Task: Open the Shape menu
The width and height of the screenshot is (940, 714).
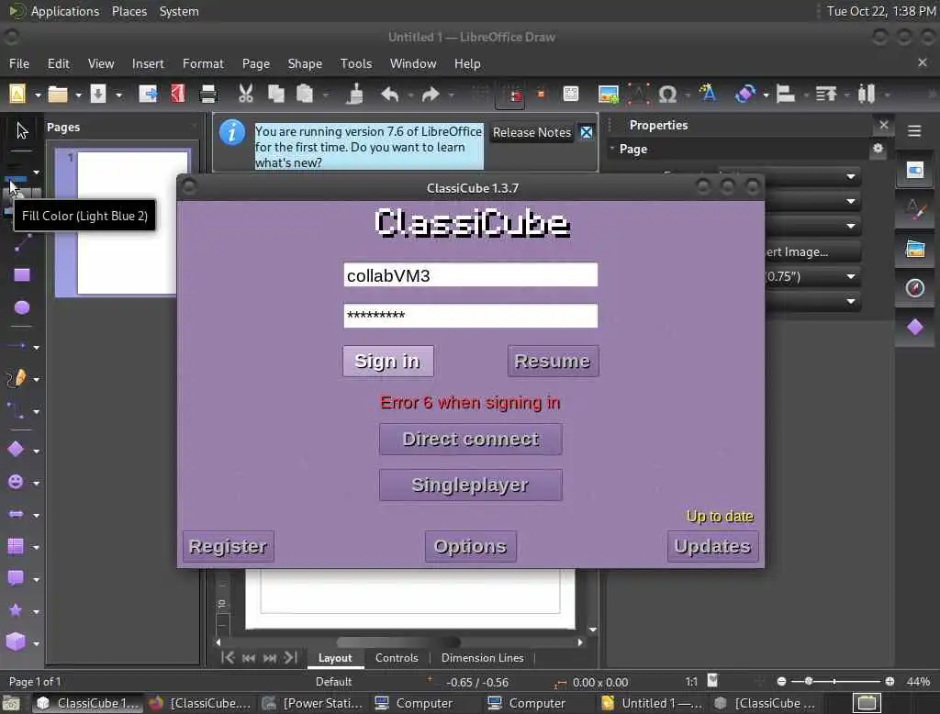Action: (305, 63)
